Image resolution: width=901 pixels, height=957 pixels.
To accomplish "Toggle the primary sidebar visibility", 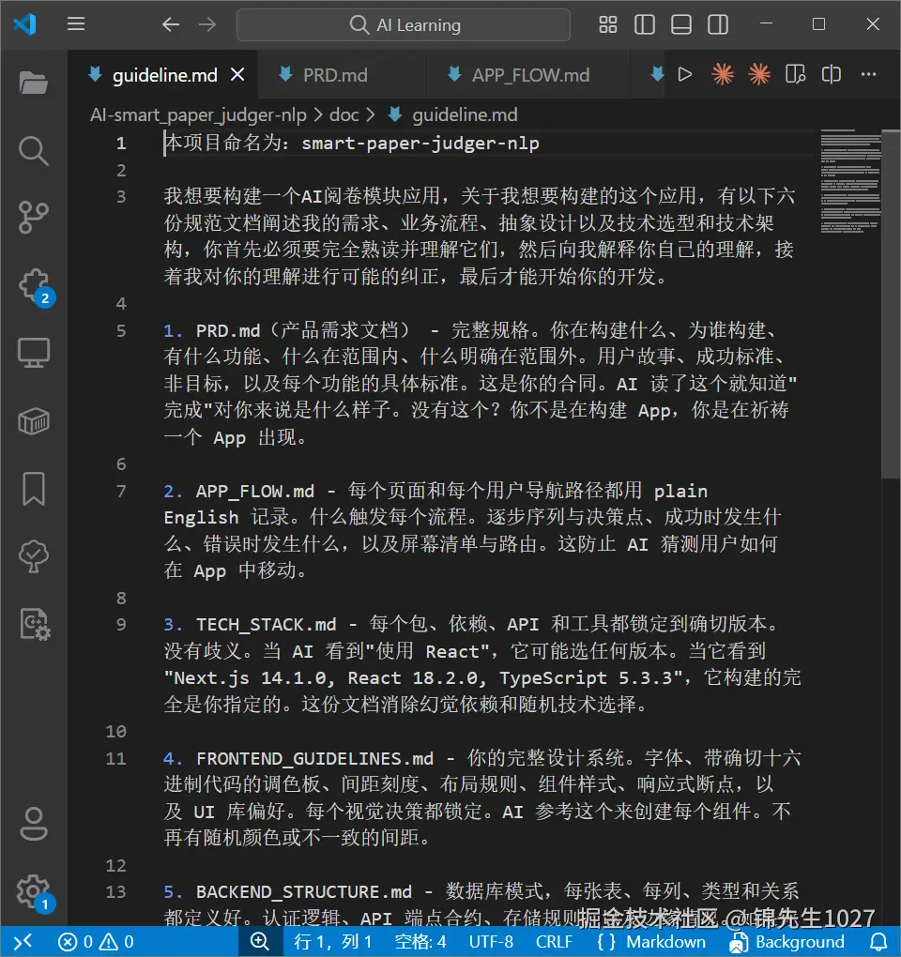I will click(x=645, y=25).
